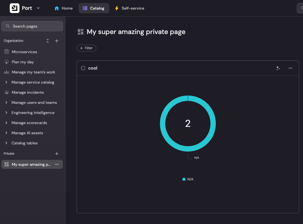
Task: Open the Microservices page
Action: click(32, 52)
